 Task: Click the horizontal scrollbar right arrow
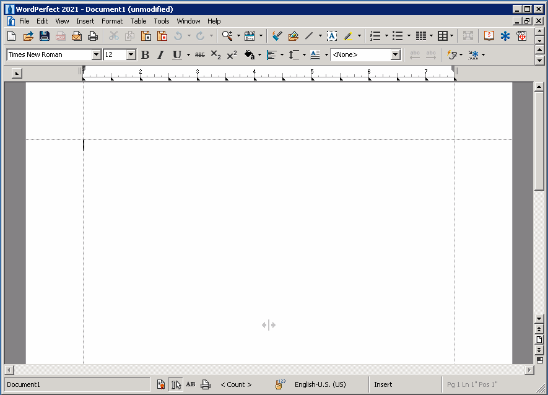tap(529, 370)
